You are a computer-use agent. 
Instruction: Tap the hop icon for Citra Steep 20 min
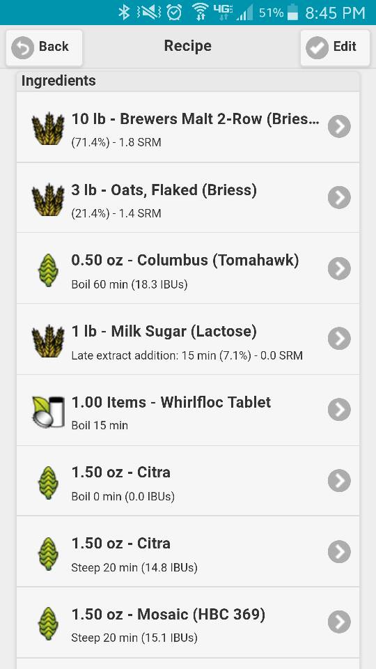[x=48, y=553]
